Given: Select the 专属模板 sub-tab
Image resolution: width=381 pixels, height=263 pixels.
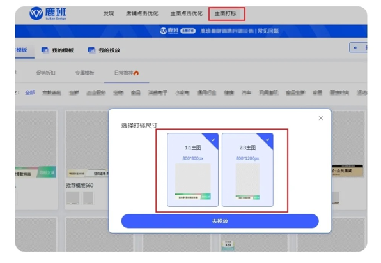Looking at the screenshot, I should coord(84,73).
